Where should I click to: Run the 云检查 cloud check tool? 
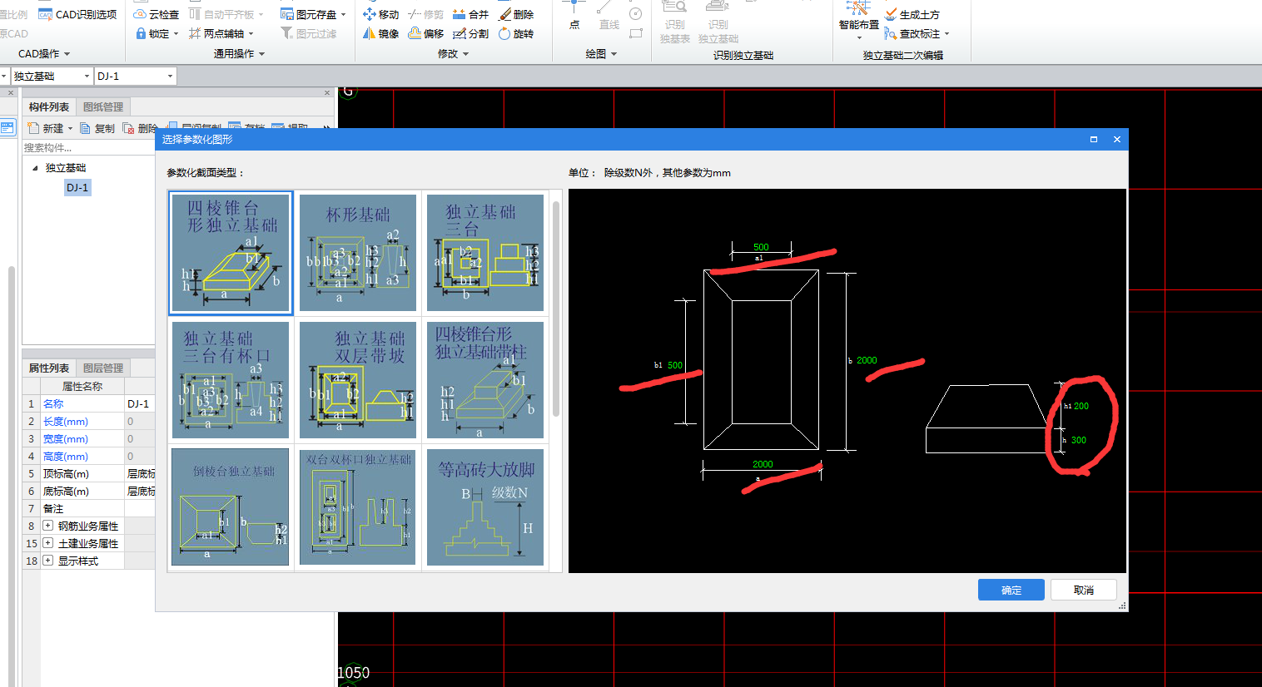click(x=157, y=14)
